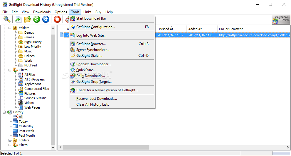The width and height of the screenshot is (291, 156).
Task: Click the green dollar sign toolbar icon
Action: [37, 19]
